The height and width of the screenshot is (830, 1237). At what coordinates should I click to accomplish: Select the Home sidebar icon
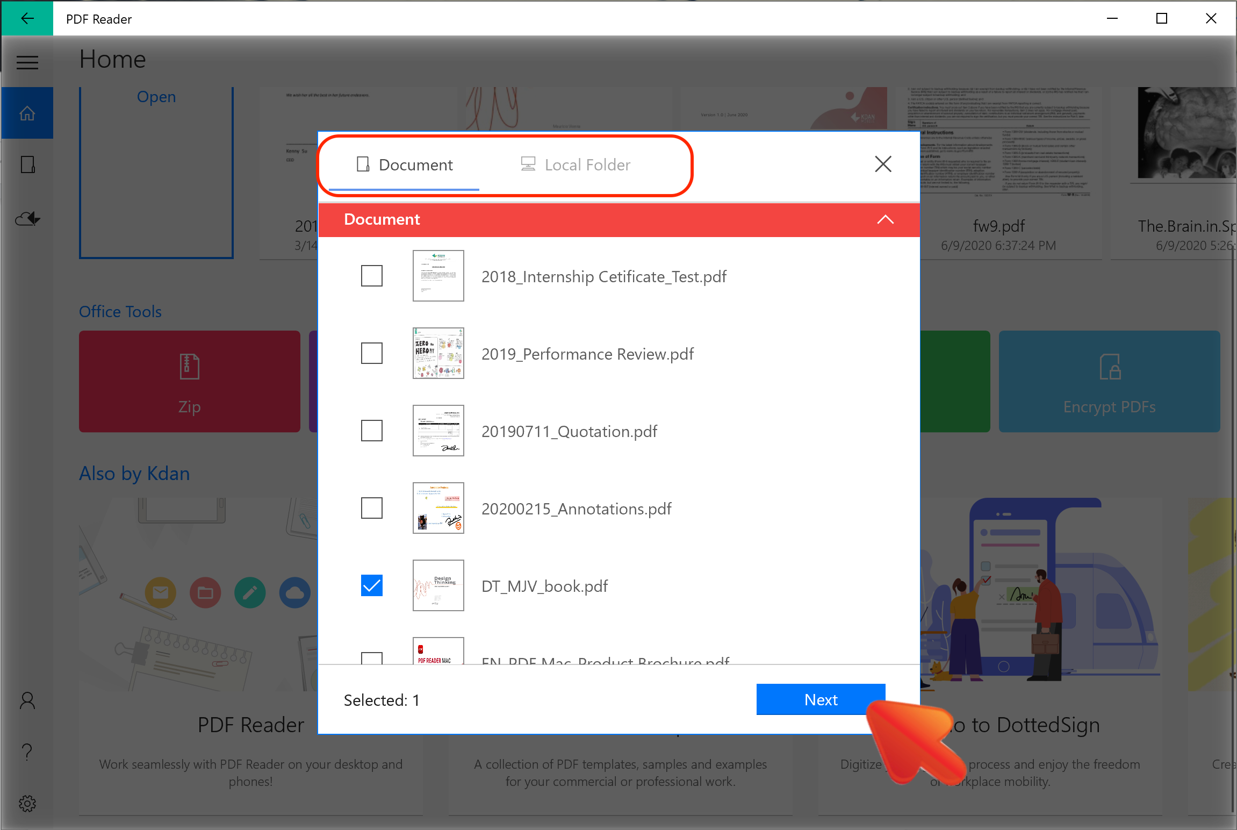tap(27, 113)
